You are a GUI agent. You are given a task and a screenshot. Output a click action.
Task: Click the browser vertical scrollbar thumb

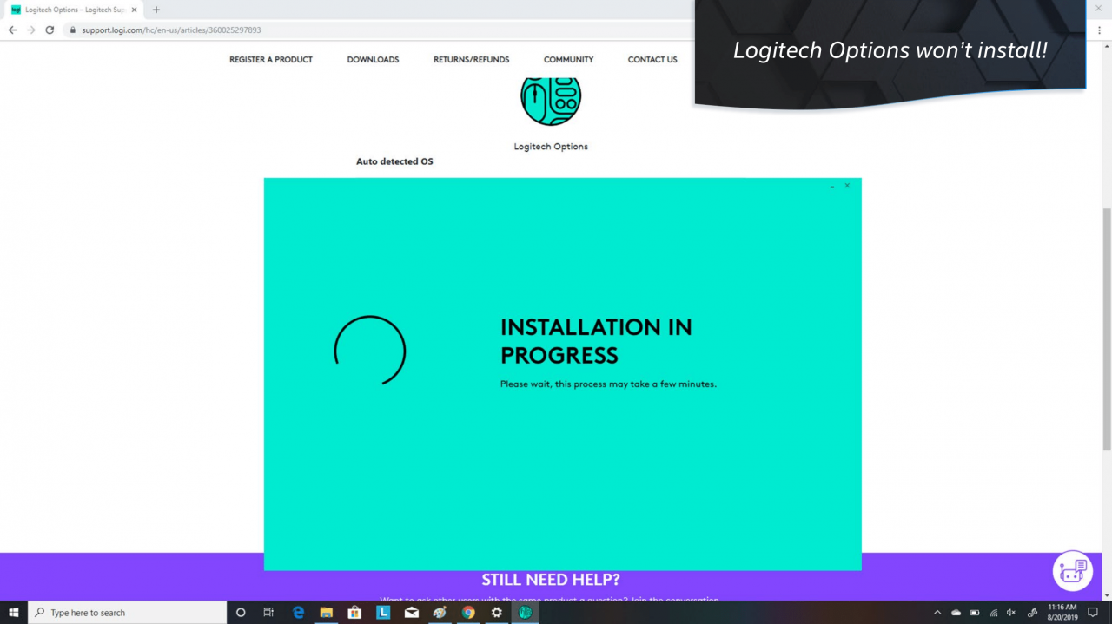(x=1107, y=329)
